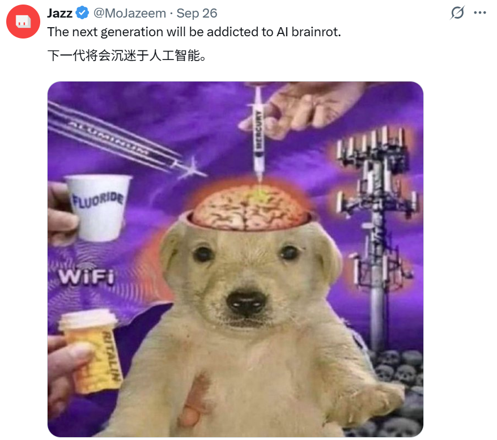The image size is (497, 440).
Task: Open the puppy meme image by its face
Action: (247, 279)
